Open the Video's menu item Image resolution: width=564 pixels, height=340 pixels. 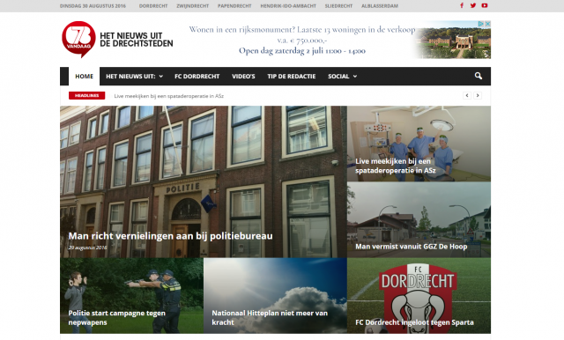pyautogui.click(x=243, y=77)
